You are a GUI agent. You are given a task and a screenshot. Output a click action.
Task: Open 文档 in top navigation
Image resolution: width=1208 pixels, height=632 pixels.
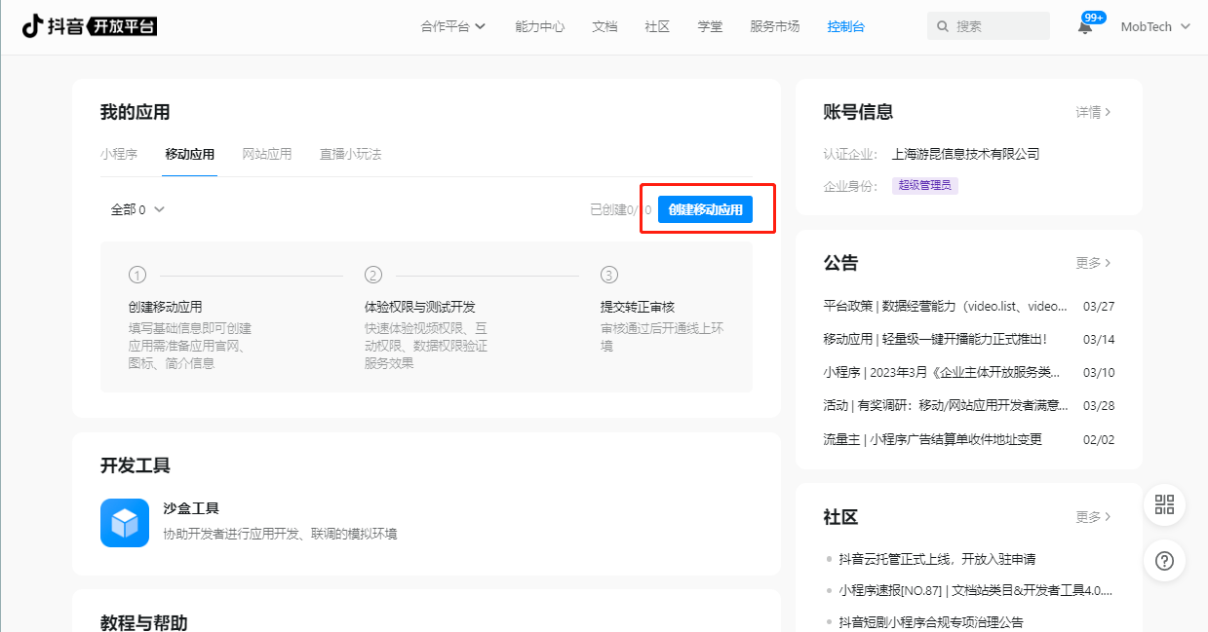click(x=604, y=26)
